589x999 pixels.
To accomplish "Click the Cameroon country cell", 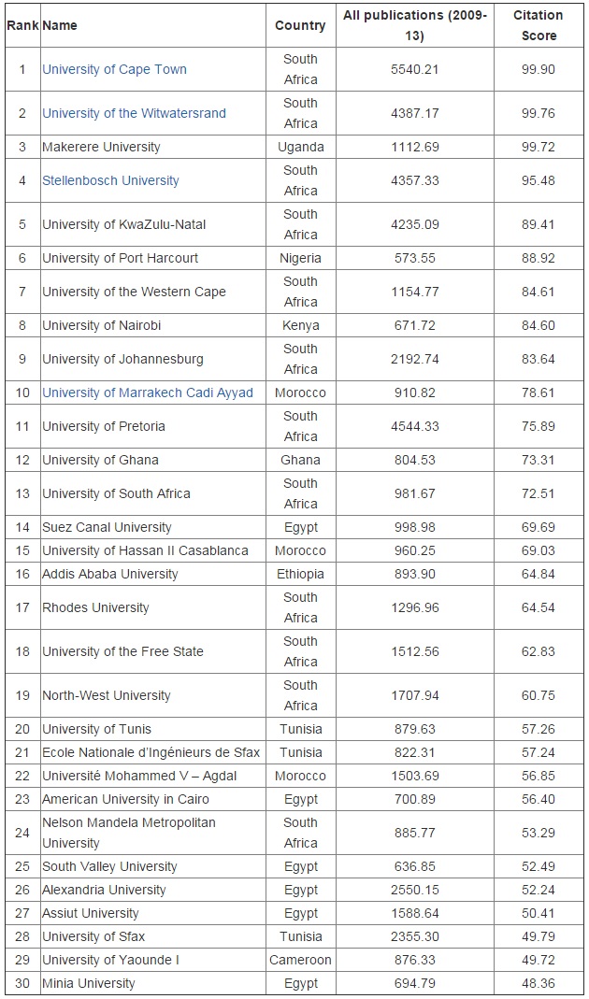I will (300, 960).
